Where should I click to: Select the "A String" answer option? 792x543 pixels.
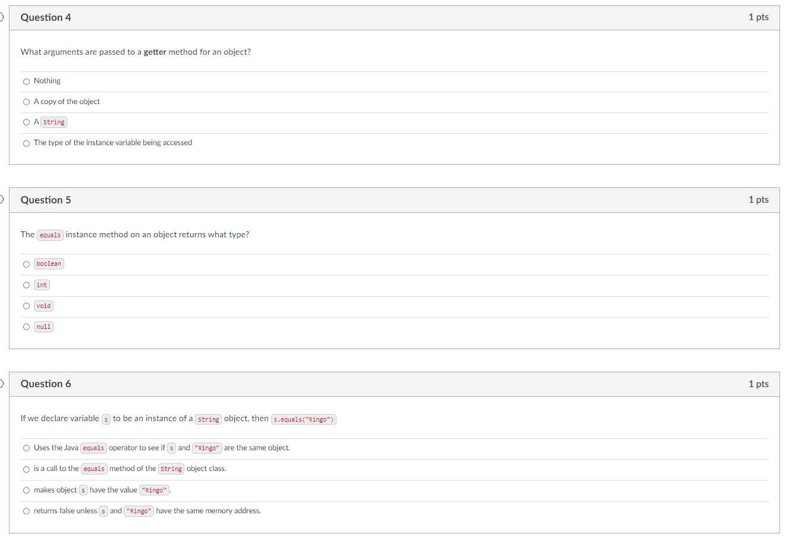(26, 123)
